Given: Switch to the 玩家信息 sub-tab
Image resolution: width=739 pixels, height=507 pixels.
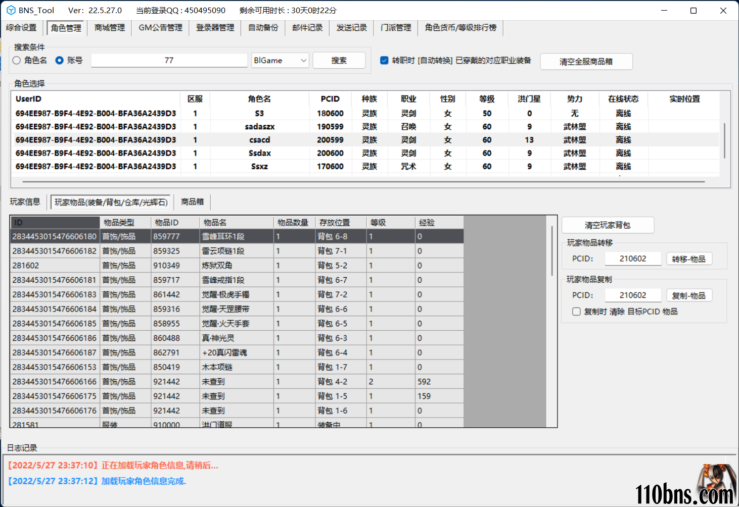Looking at the screenshot, I should [x=25, y=202].
